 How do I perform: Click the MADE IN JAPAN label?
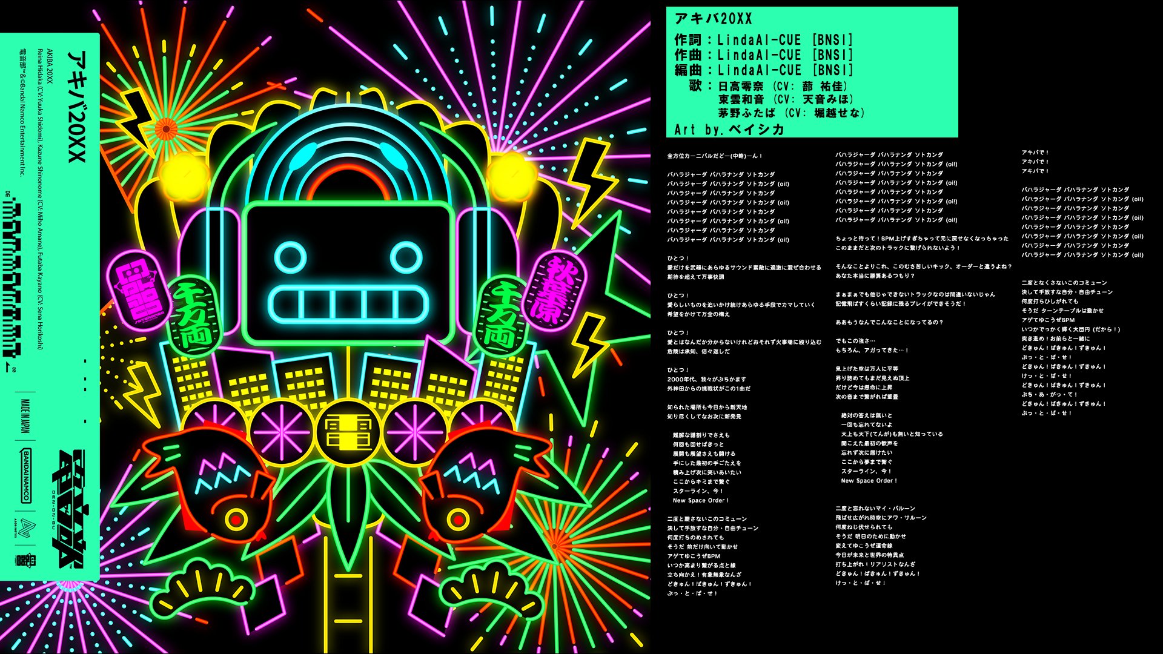25,416
